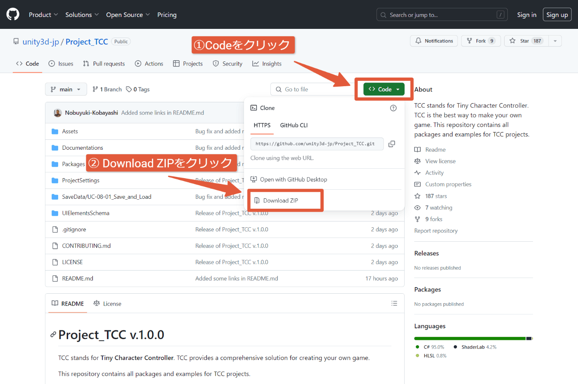Click Nobuyuki-Kobayashi's avatar
The image size is (578, 384).
58,113
